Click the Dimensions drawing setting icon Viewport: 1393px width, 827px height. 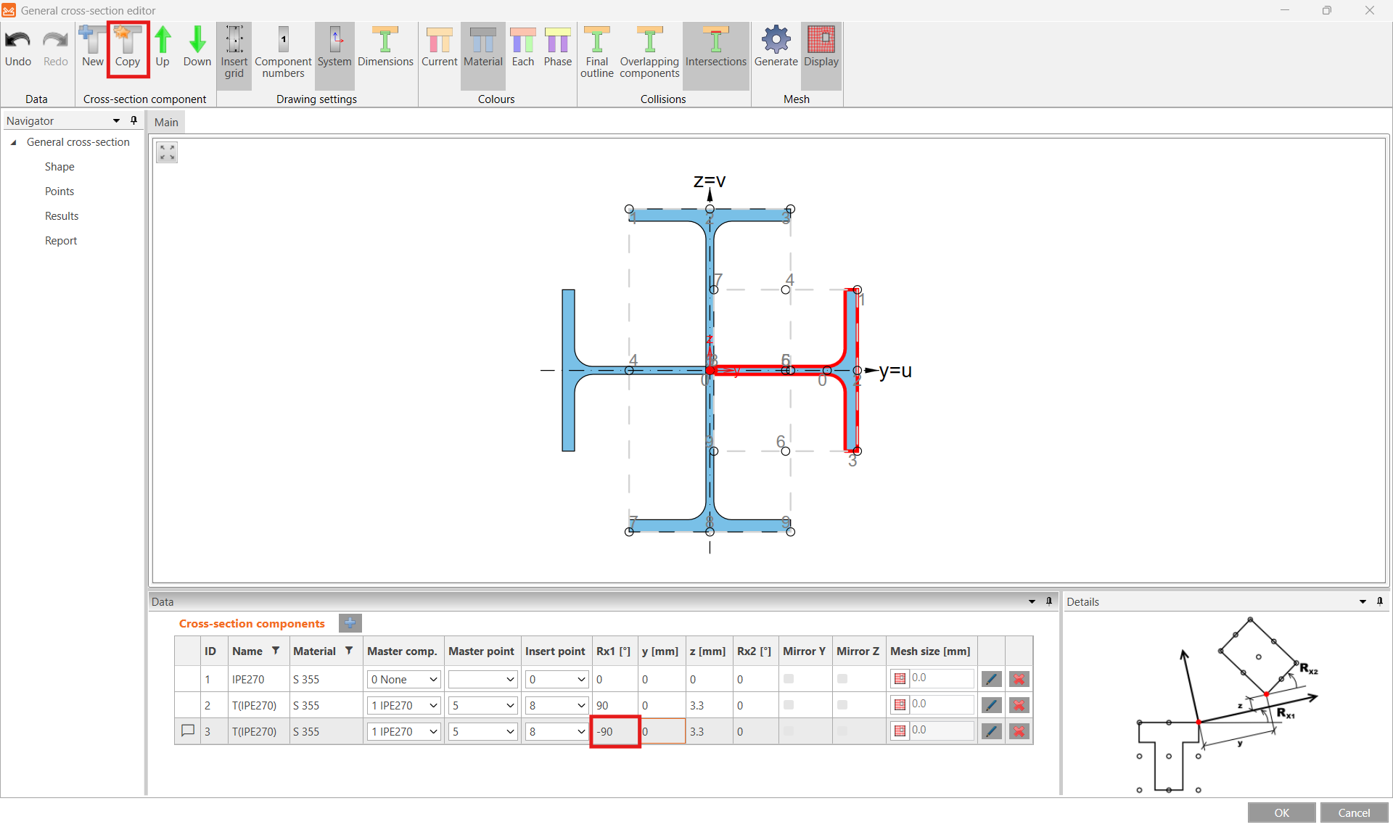pyautogui.click(x=385, y=47)
